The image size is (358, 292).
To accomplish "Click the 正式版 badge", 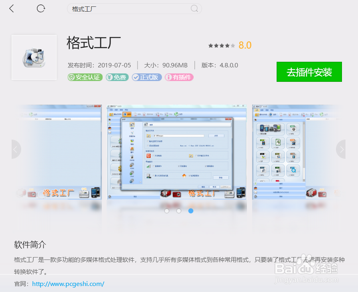I will pos(147,77).
